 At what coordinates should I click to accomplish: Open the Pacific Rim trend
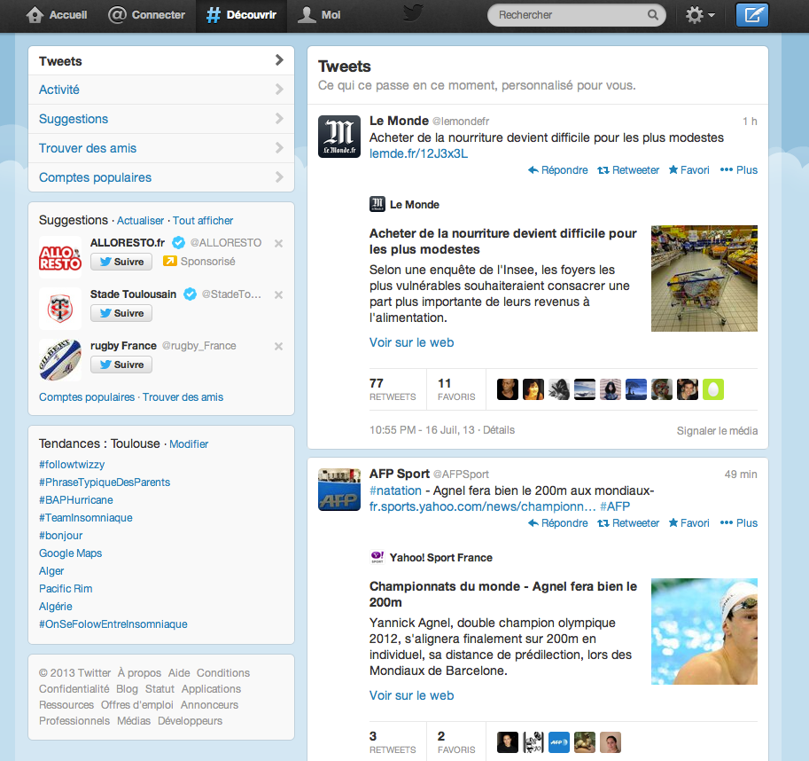coord(66,589)
